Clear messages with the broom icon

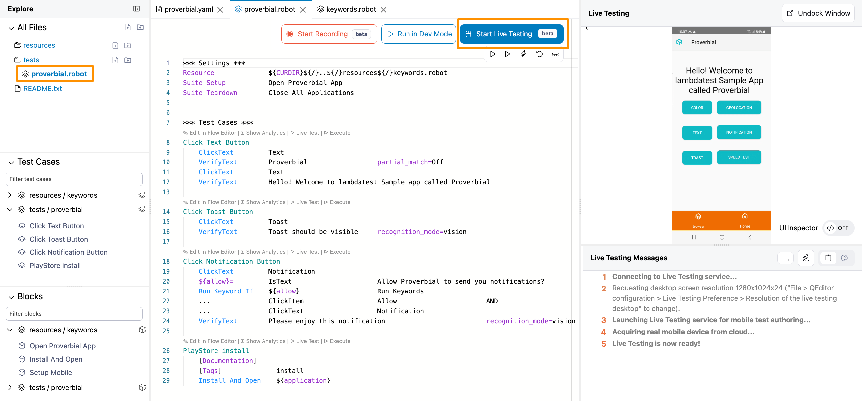point(806,258)
